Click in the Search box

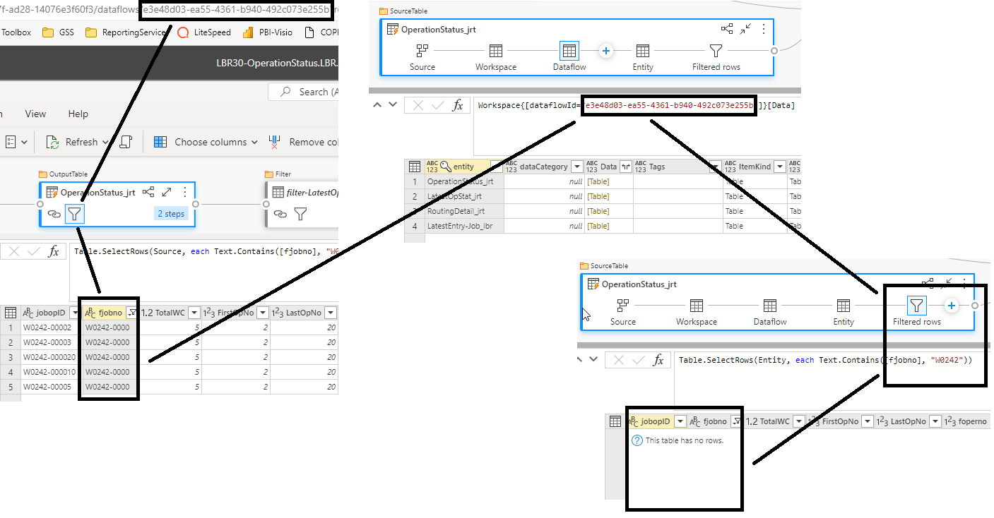point(304,92)
